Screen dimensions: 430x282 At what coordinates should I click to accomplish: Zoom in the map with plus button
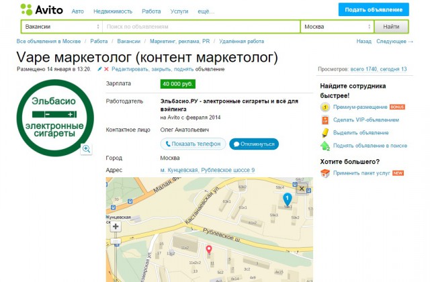pos(116,226)
